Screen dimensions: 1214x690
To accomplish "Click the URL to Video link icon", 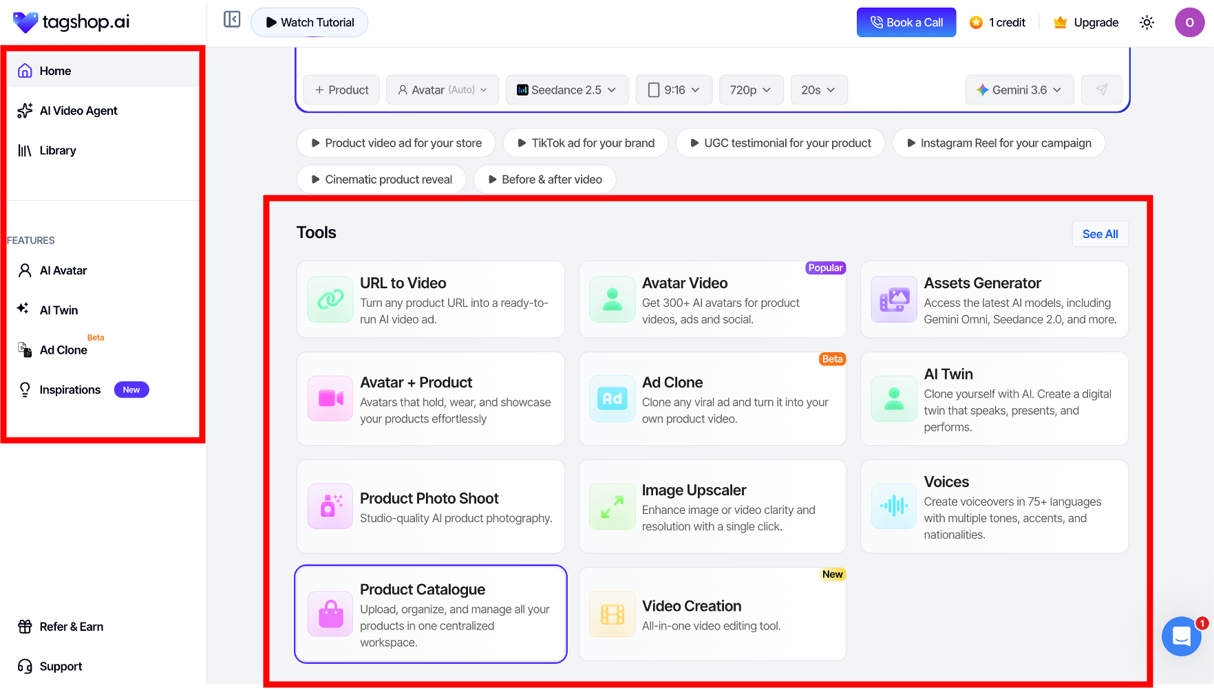I will point(330,299).
